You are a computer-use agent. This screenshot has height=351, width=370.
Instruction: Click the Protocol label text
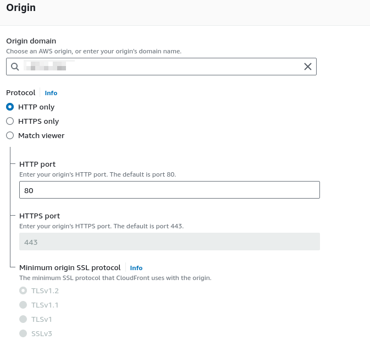click(x=20, y=92)
